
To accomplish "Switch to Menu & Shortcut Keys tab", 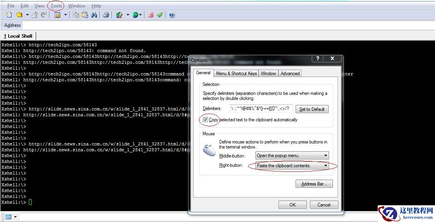I will (x=236, y=73).
